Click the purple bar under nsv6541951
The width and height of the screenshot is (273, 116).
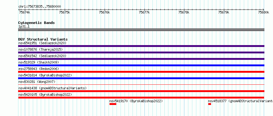tap(141, 46)
